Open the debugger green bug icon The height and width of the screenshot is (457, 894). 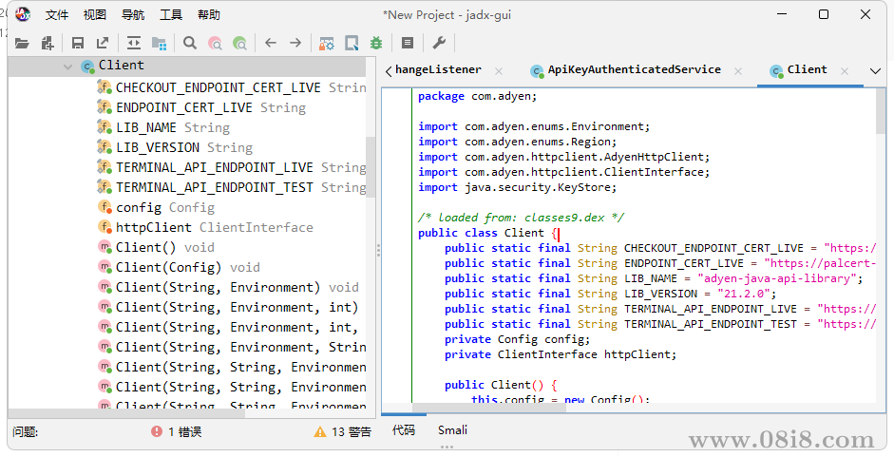coord(376,43)
